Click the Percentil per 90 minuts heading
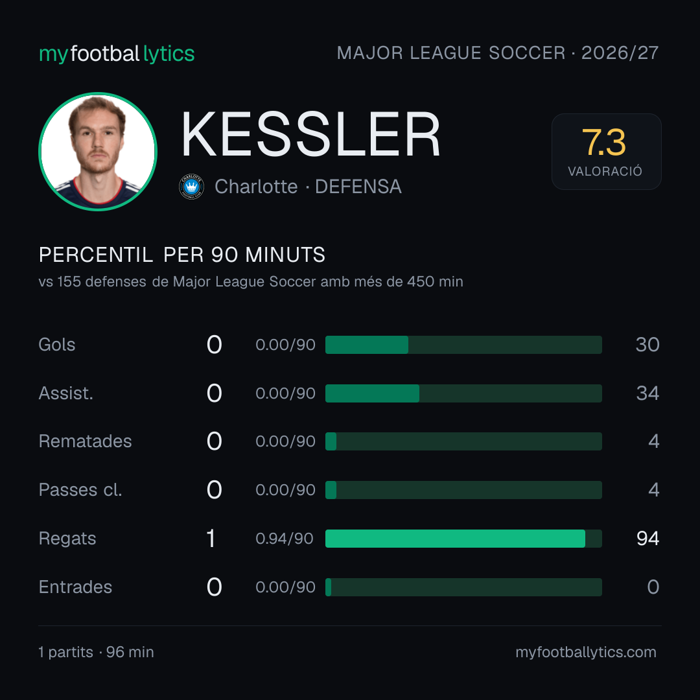This screenshot has height=700, width=700. pyautogui.click(x=182, y=255)
